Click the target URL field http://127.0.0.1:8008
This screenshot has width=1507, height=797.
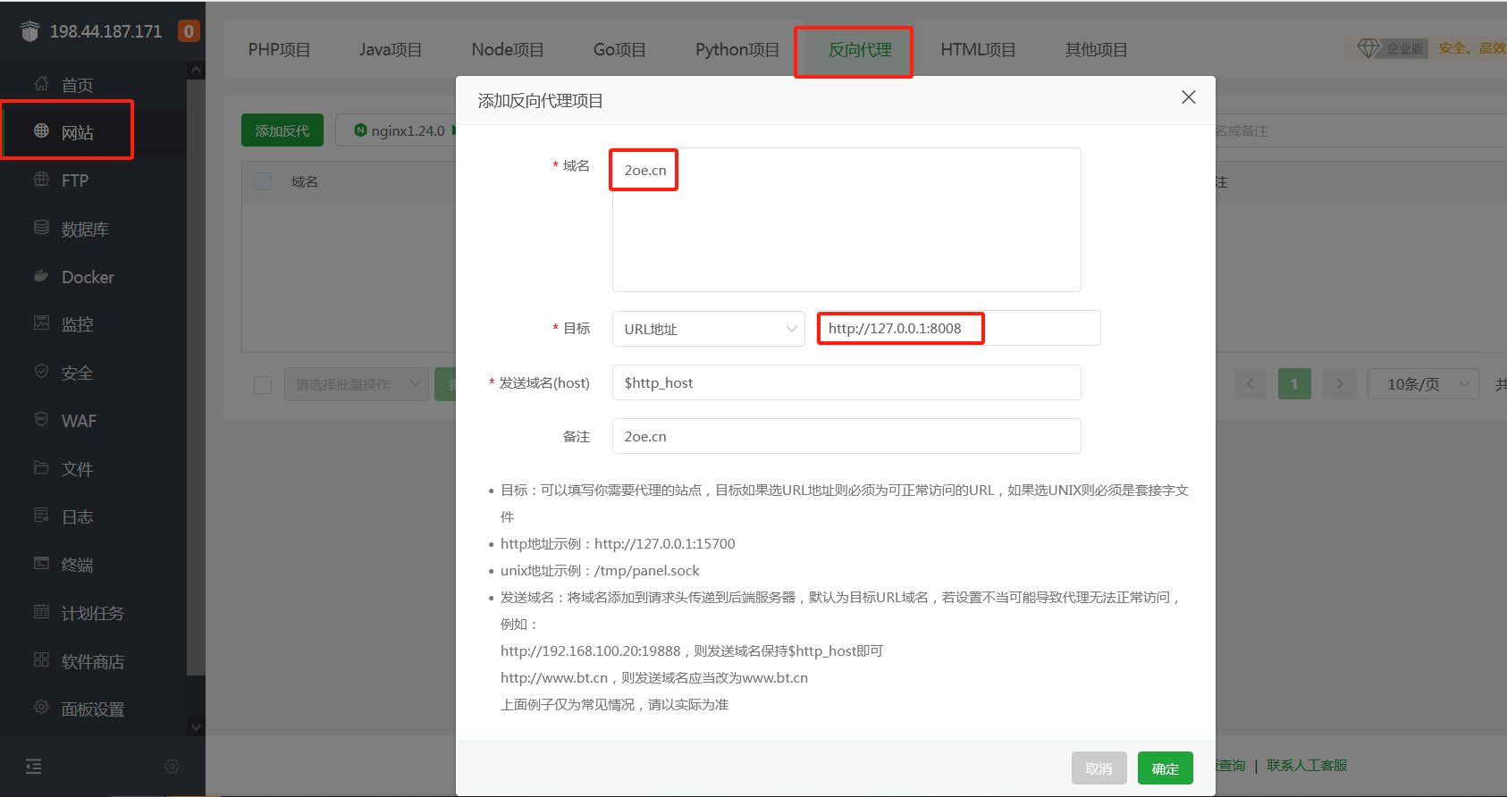[x=958, y=328]
